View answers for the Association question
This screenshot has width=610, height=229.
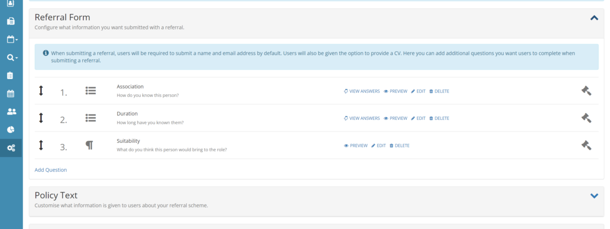(x=362, y=91)
